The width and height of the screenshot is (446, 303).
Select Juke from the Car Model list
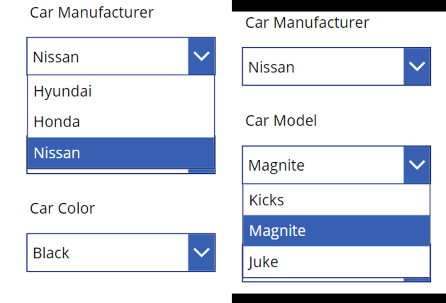(x=336, y=262)
